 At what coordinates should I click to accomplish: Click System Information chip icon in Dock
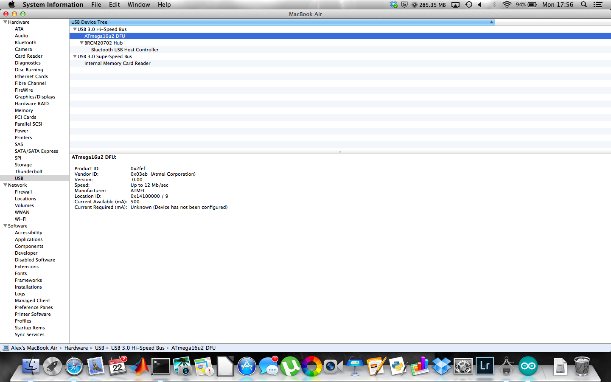(x=507, y=366)
